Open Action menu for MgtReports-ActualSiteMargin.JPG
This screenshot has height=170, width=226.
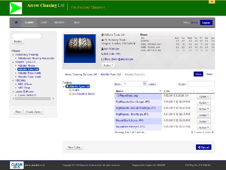[204, 109]
